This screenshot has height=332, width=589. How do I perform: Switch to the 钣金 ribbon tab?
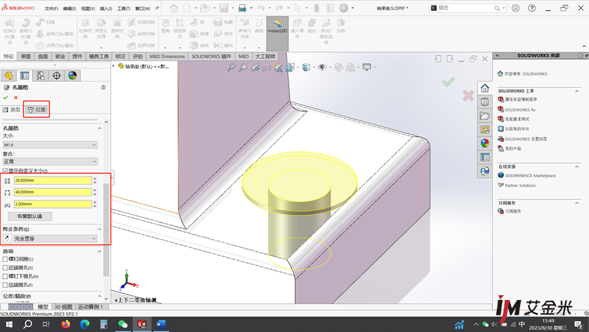[60, 57]
